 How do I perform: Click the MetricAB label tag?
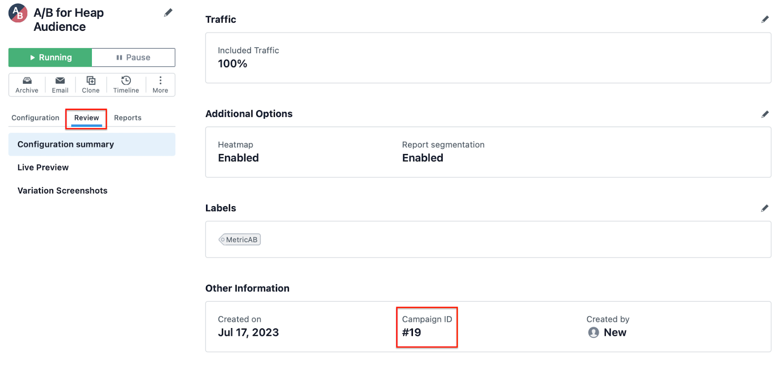pos(240,240)
